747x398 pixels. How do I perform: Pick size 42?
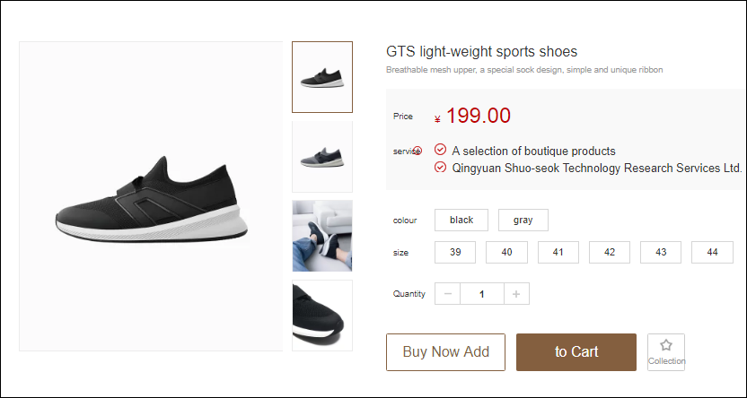pos(610,253)
